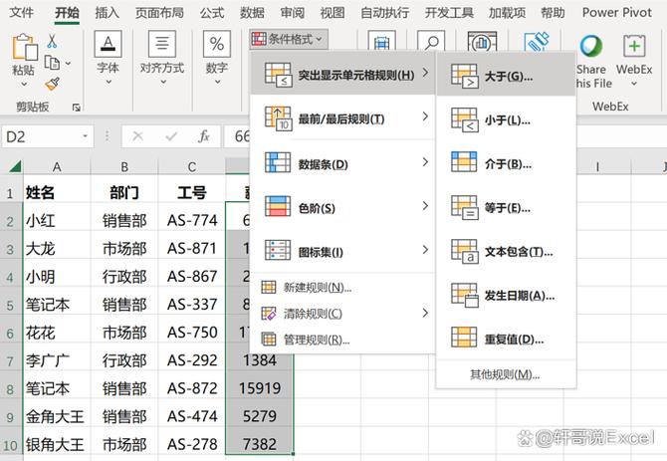Switch to the 开始 tab

[67, 12]
